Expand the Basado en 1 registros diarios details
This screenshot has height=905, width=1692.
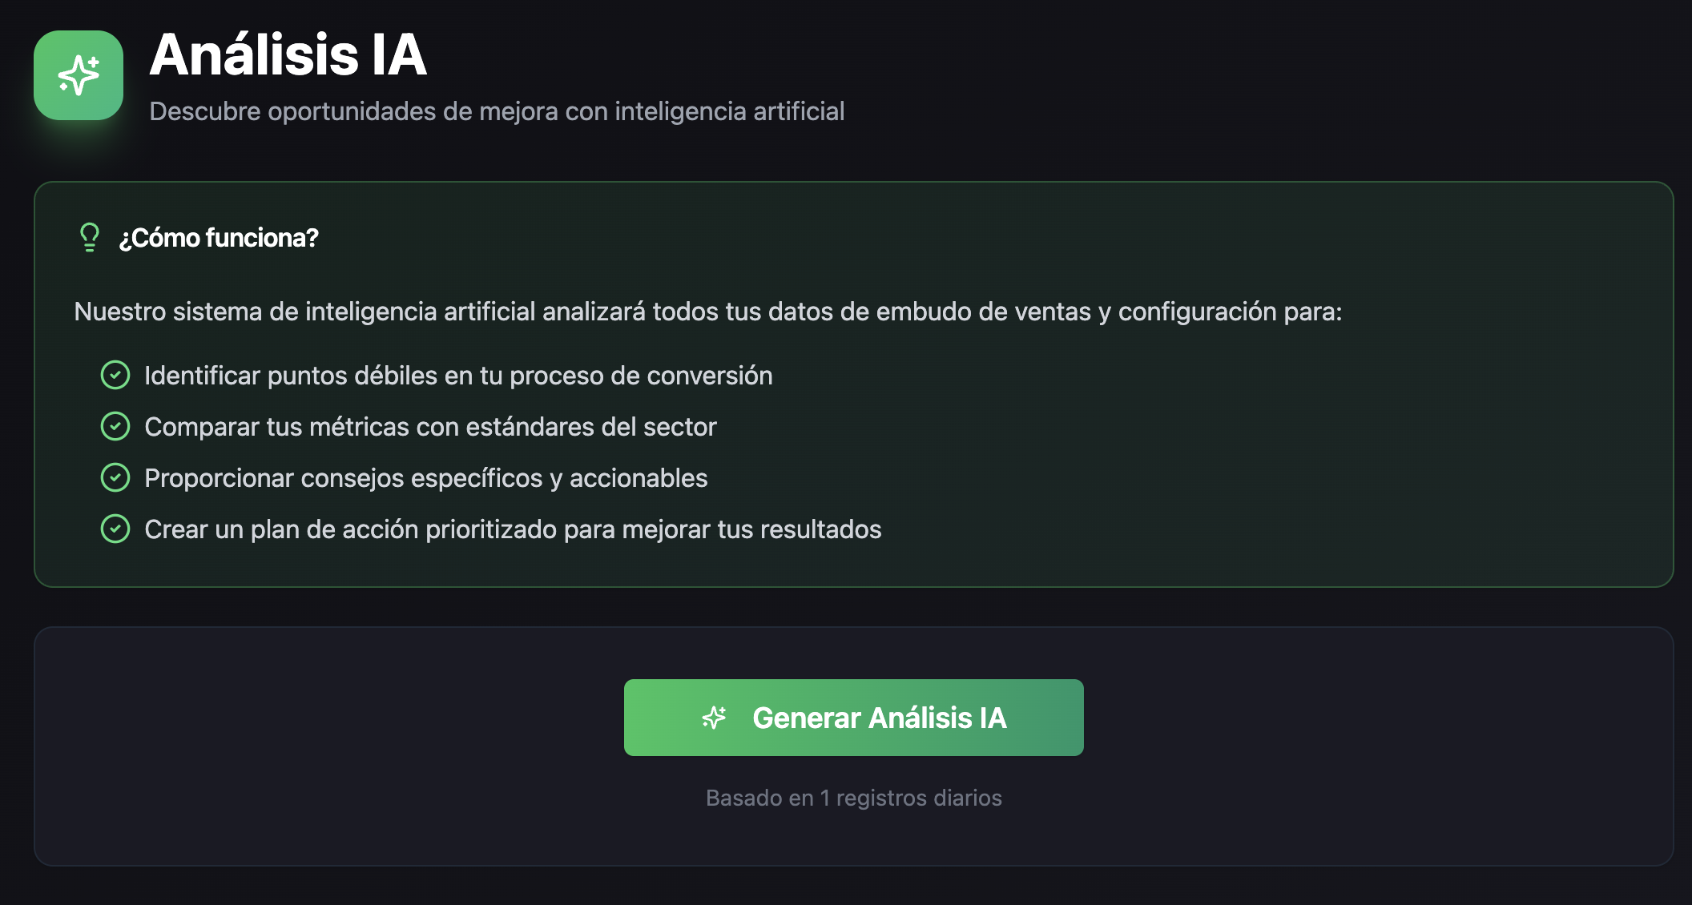[854, 798]
